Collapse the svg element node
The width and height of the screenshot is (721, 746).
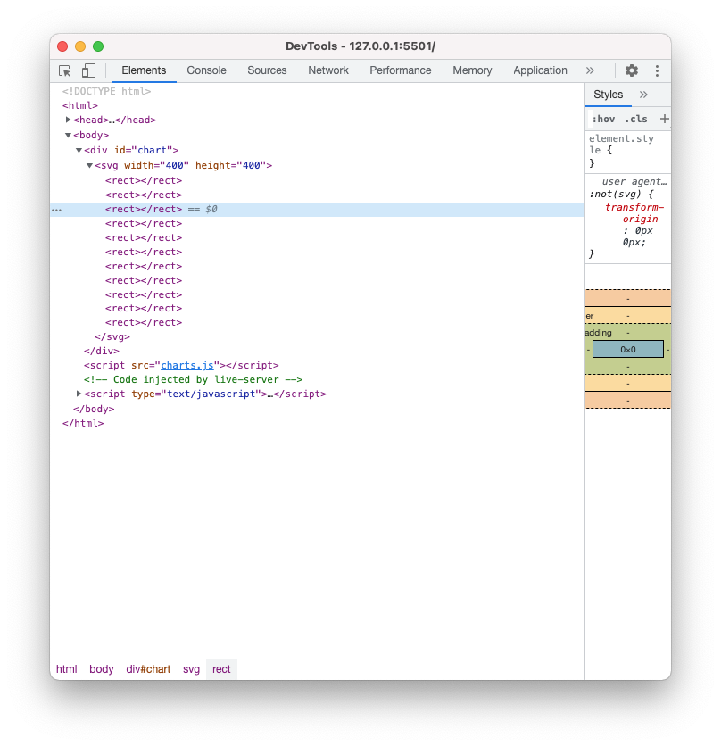89,166
